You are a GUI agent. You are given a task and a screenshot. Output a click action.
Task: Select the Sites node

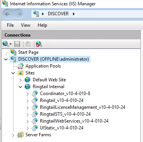30,73
